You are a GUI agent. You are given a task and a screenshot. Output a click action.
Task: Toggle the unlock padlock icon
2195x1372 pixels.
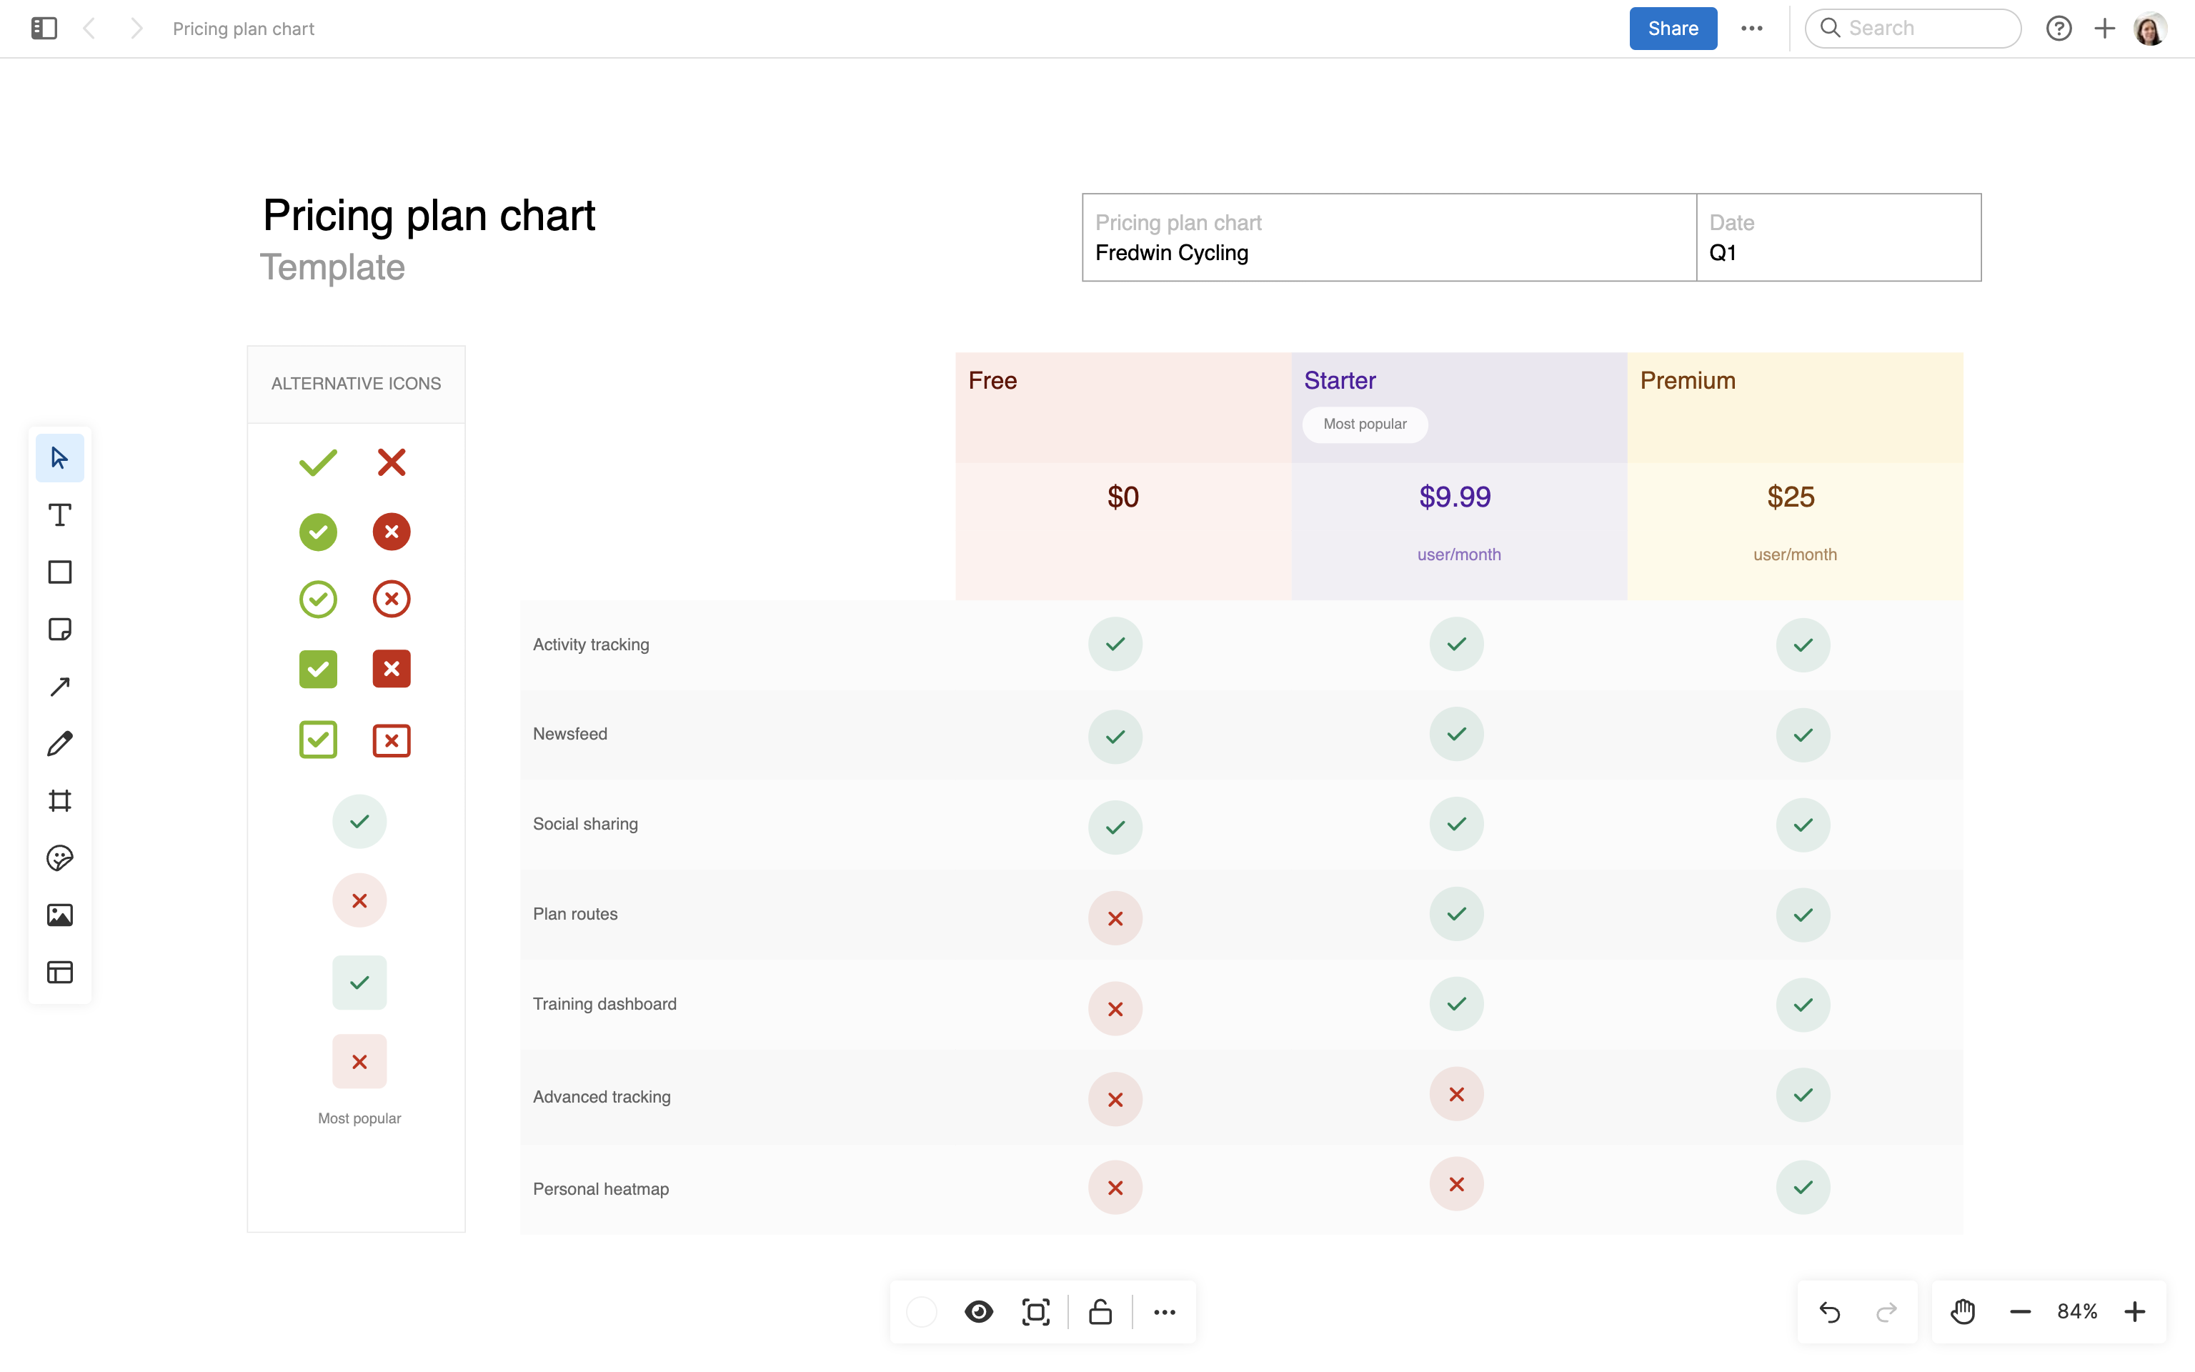point(1100,1312)
